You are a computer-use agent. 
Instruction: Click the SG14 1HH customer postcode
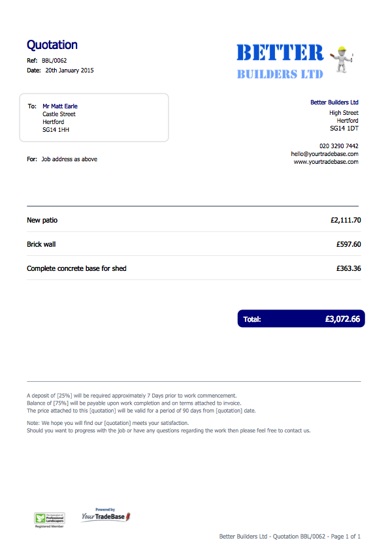point(56,130)
